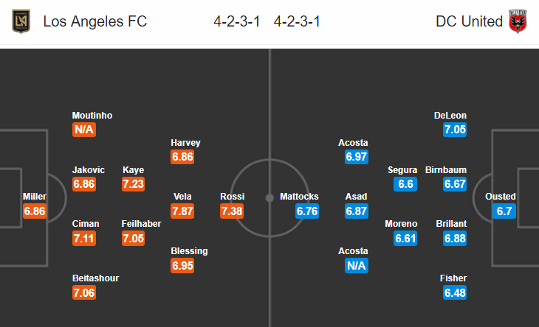The width and height of the screenshot is (539, 327).
Task: Click the player name Birnbaum
Action: pyautogui.click(x=446, y=170)
